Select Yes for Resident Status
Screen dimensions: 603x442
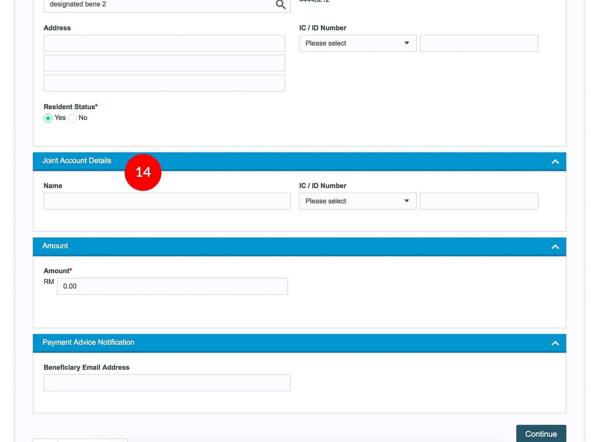48,118
